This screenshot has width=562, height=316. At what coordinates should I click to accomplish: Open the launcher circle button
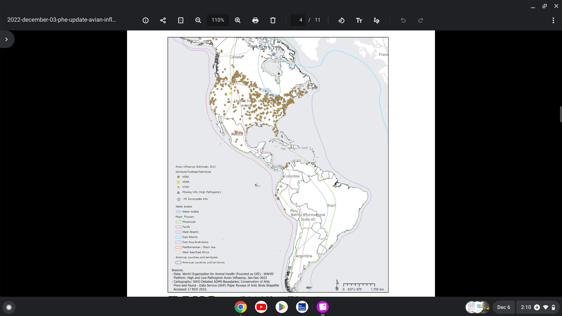click(x=9, y=307)
